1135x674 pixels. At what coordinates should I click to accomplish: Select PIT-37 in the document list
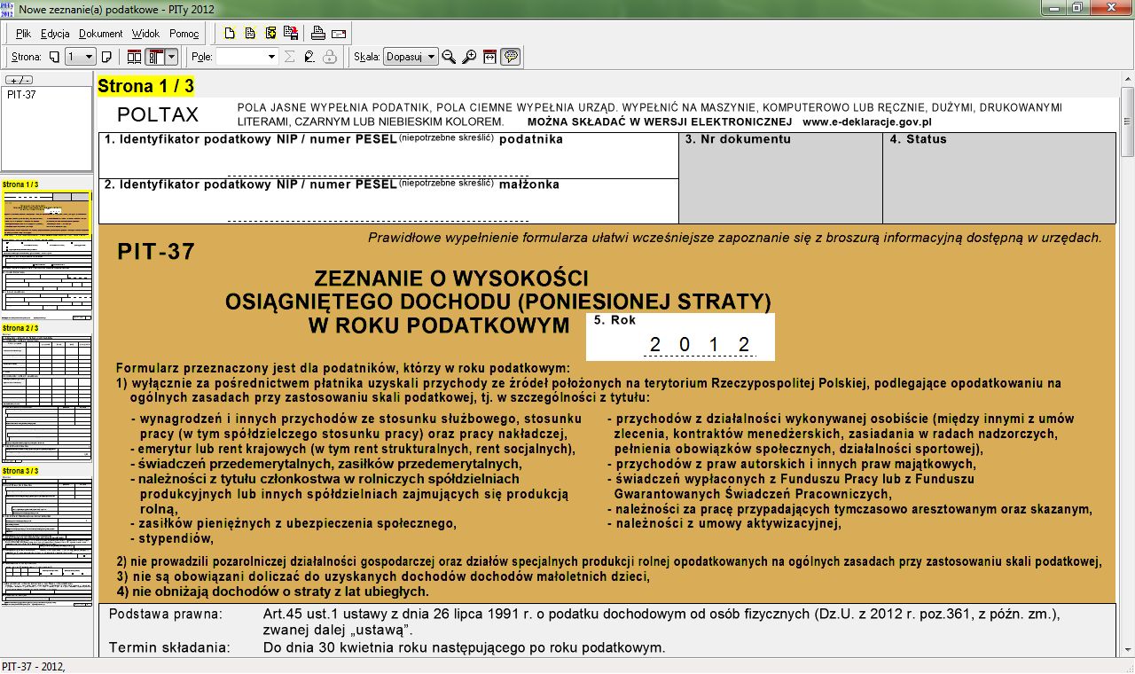point(21,94)
